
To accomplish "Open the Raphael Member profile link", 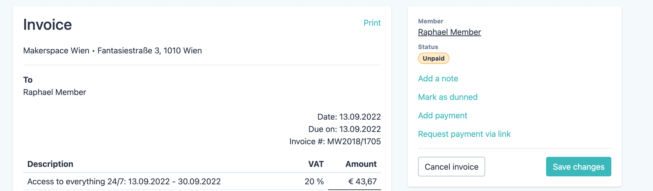I will click(x=449, y=32).
